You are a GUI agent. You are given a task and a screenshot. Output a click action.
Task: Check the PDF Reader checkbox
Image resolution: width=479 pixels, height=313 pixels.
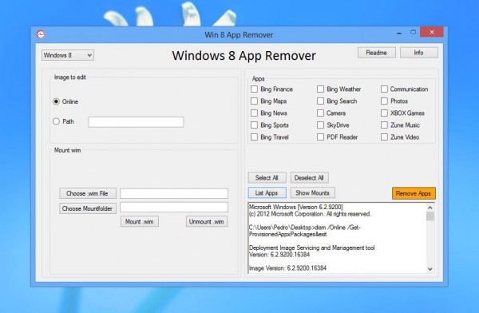pyautogui.click(x=320, y=137)
